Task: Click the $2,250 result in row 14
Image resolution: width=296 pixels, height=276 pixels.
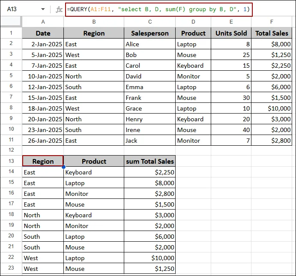Action: (150, 172)
